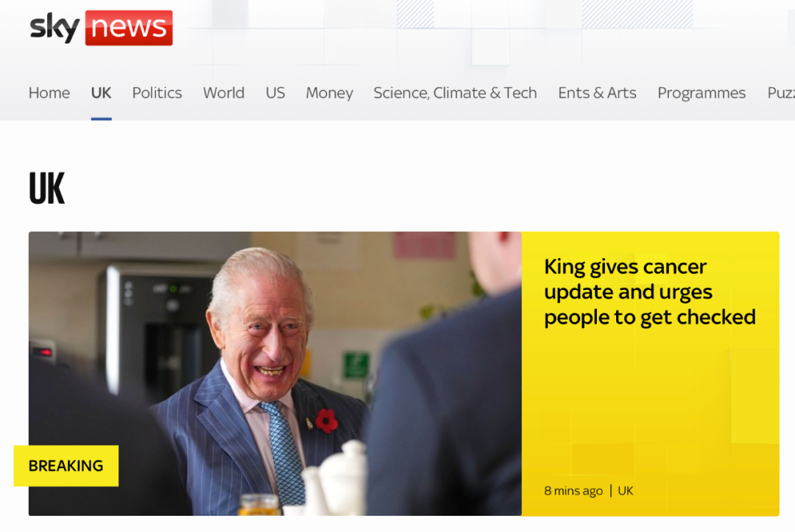Screen dimensions: 795x532
Task: Open 'King gives cancer update' headline
Action: tap(649, 292)
